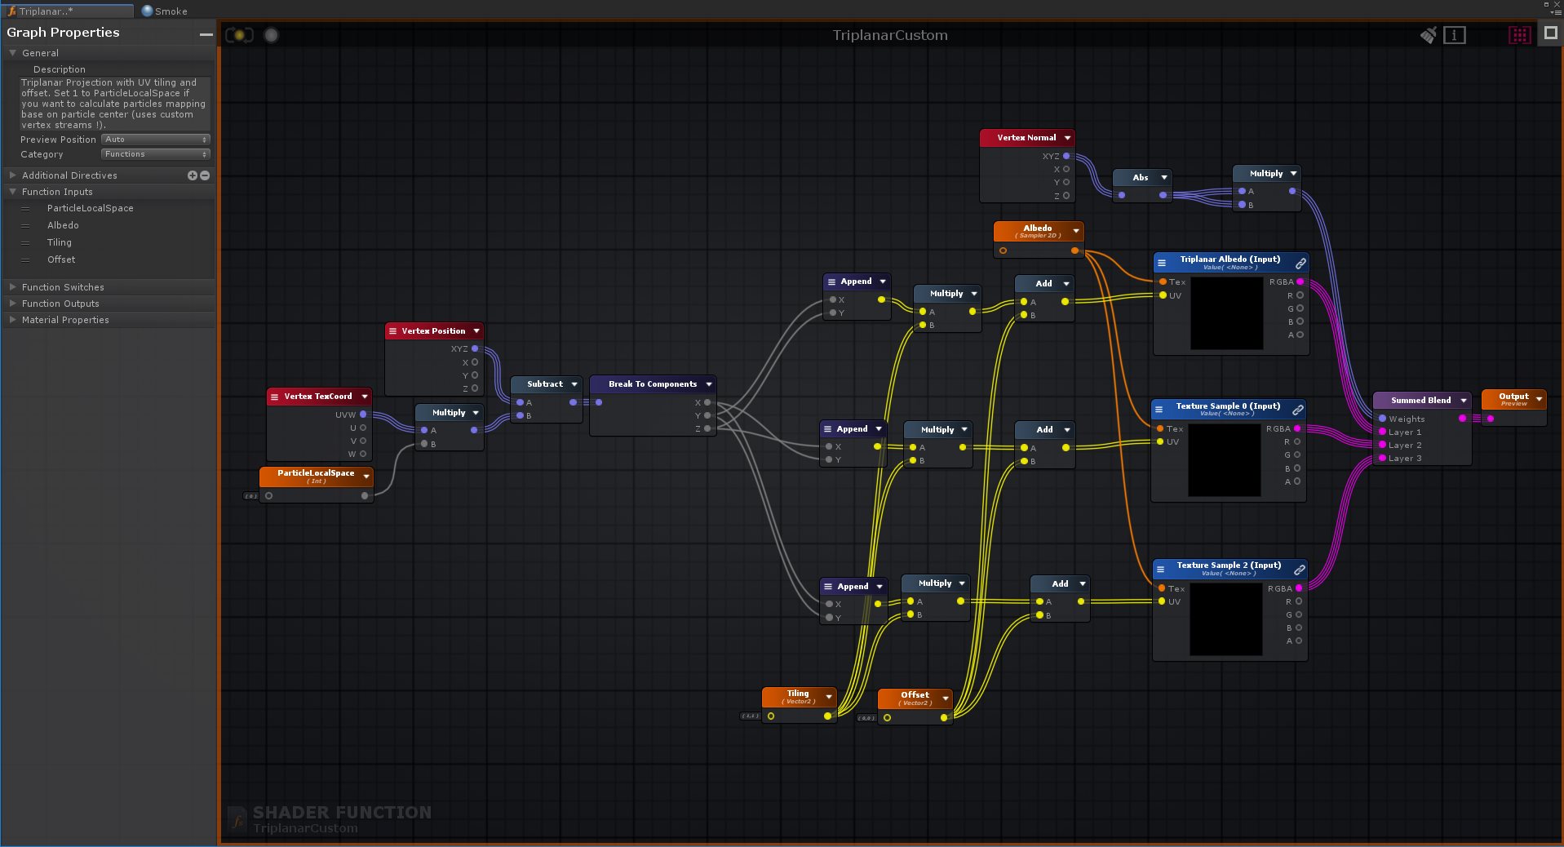Add a new additional directive
Viewport: 1564px width, 847px height.
point(193,175)
